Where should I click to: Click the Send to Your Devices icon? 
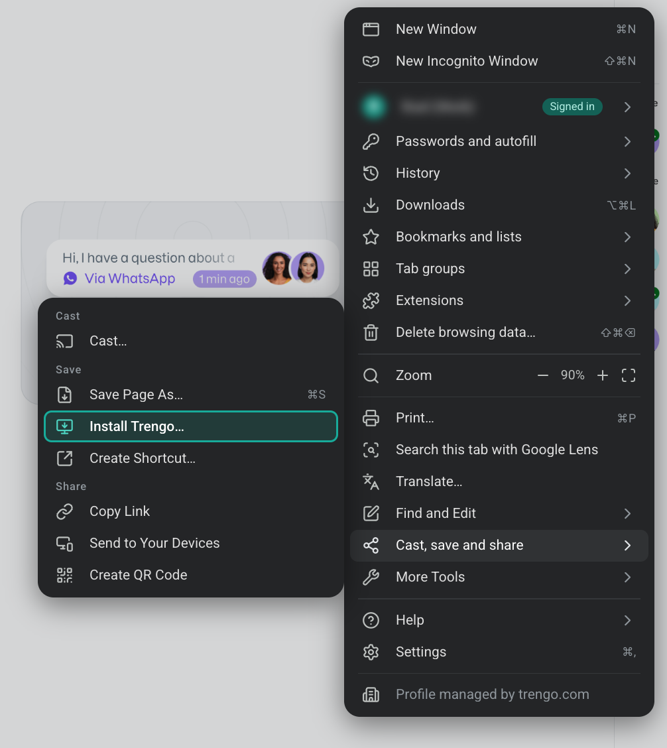click(x=64, y=543)
